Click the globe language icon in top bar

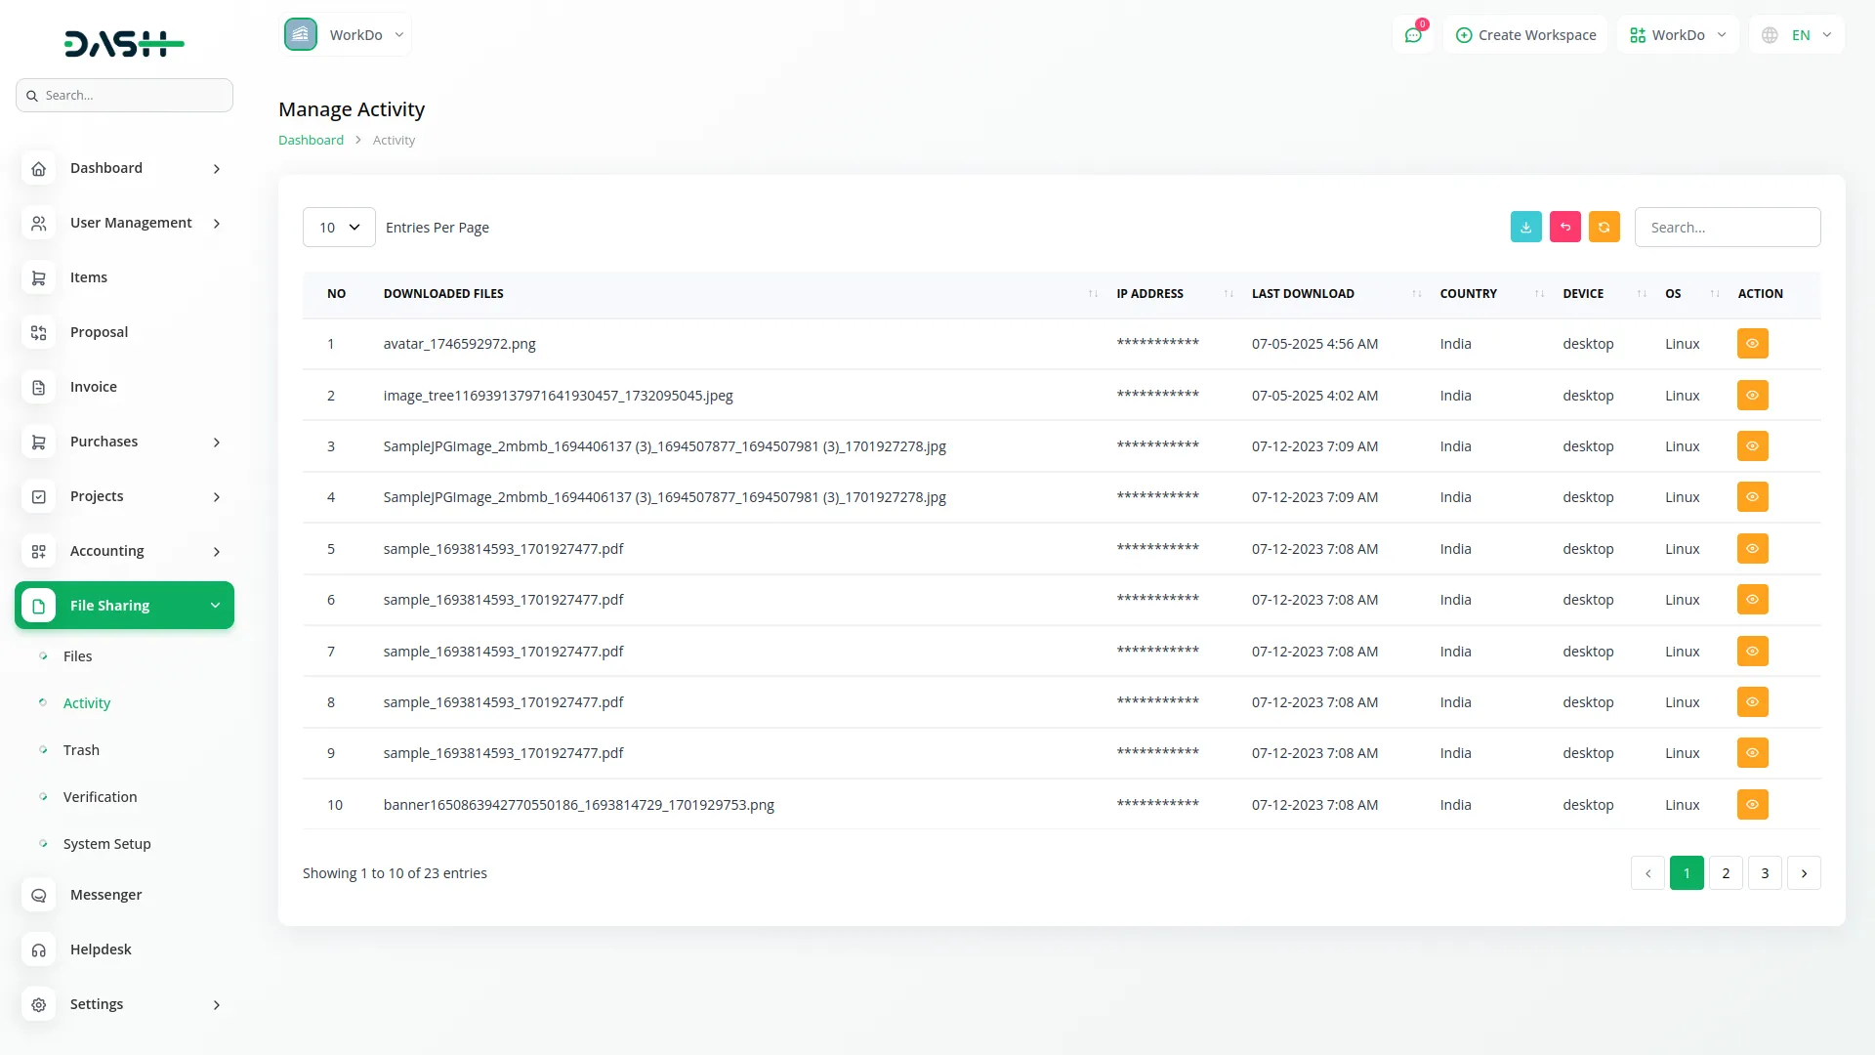(x=1770, y=34)
